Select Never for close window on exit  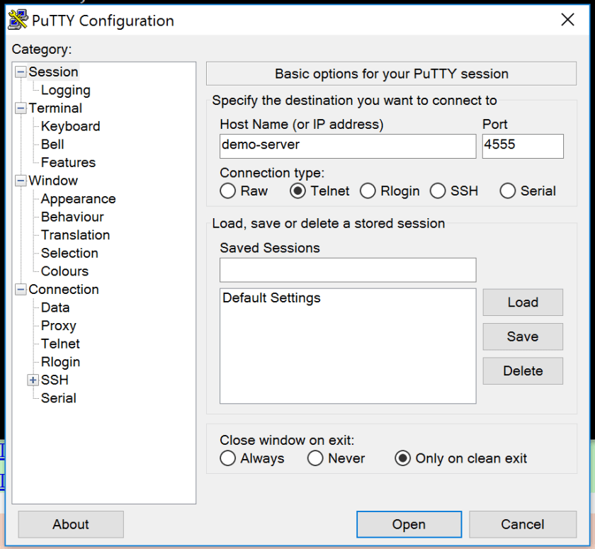click(x=315, y=458)
